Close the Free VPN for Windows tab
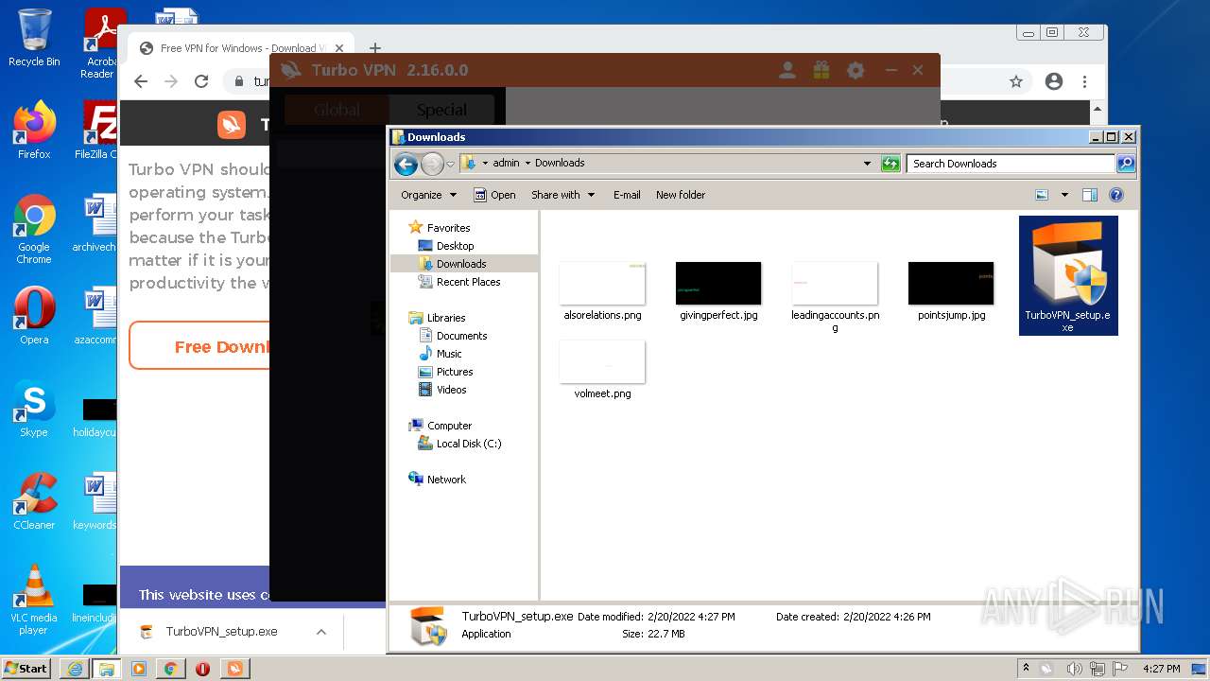Image resolution: width=1210 pixels, height=681 pixels. pyautogui.click(x=339, y=48)
